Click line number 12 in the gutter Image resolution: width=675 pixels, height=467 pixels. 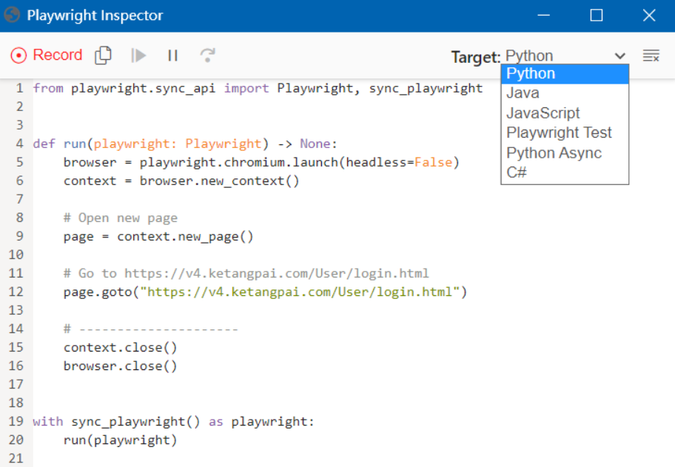click(x=16, y=292)
